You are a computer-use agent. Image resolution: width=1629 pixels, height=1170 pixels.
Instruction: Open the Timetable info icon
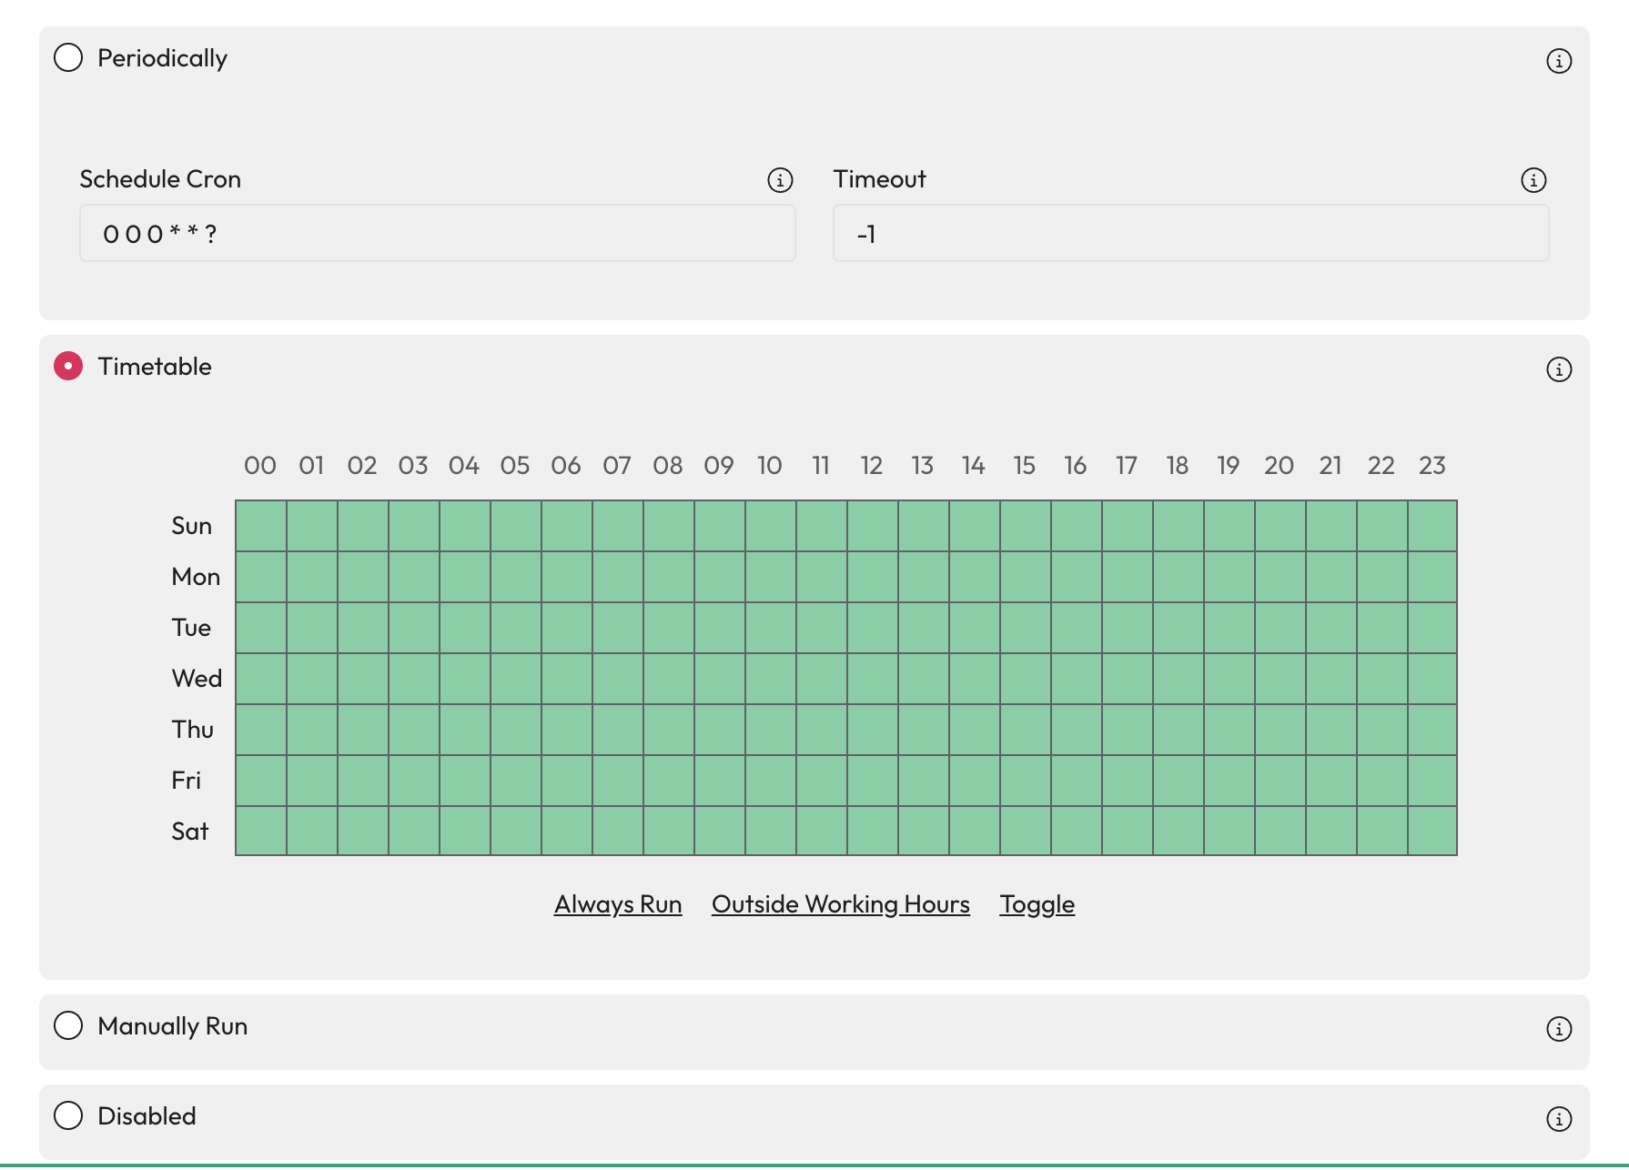click(1559, 369)
